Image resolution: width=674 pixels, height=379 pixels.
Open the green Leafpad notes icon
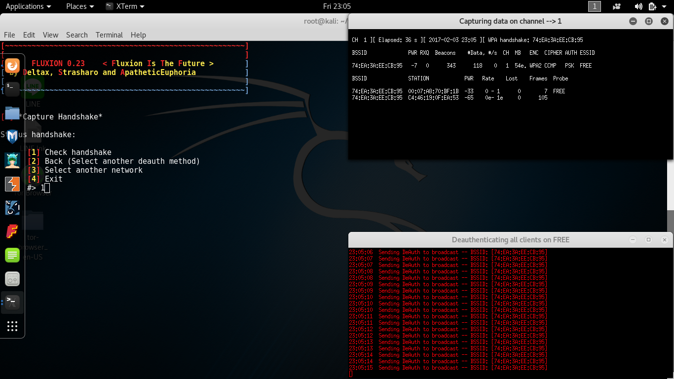click(12, 255)
